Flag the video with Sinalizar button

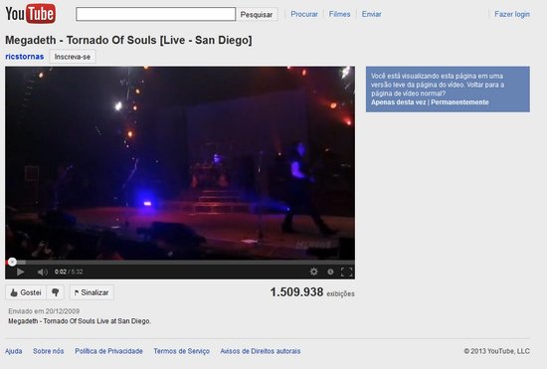tap(91, 292)
